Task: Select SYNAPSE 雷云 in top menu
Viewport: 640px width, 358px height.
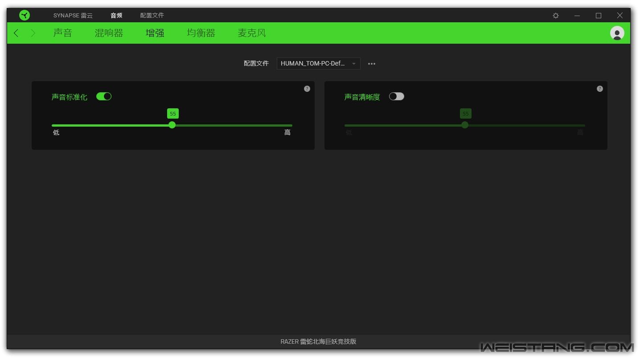Action: coord(73,16)
